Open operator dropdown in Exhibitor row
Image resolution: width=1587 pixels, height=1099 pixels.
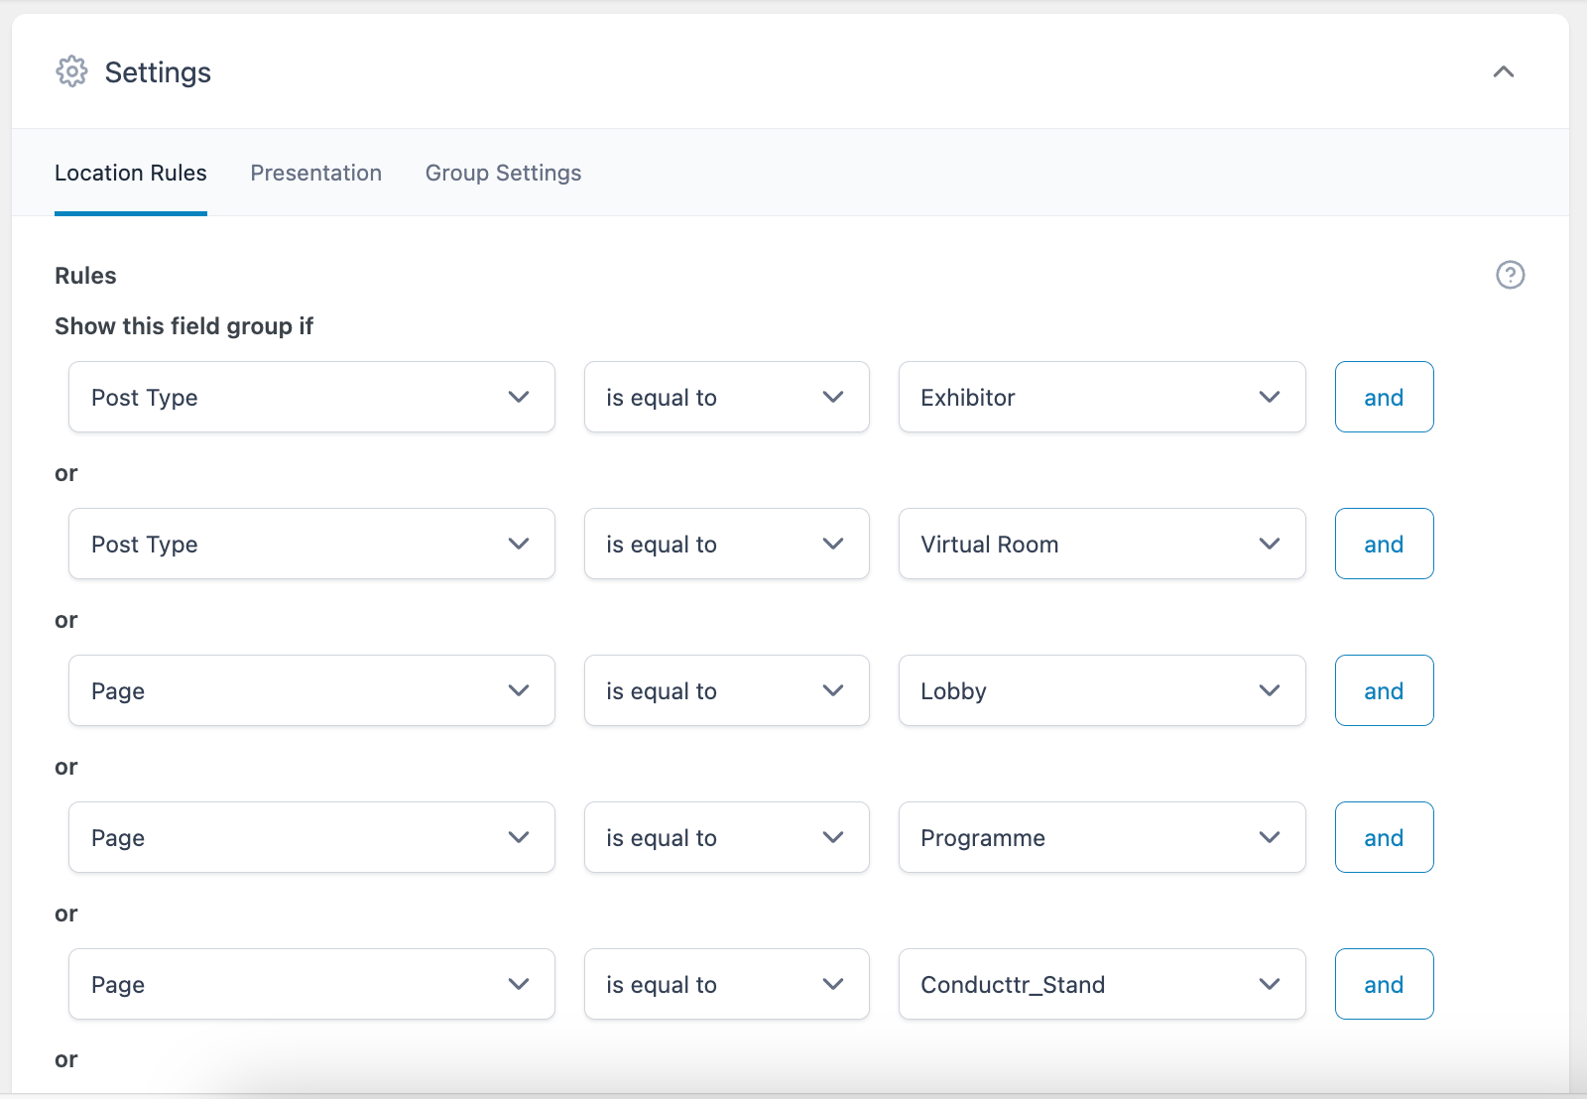[x=726, y=397]
